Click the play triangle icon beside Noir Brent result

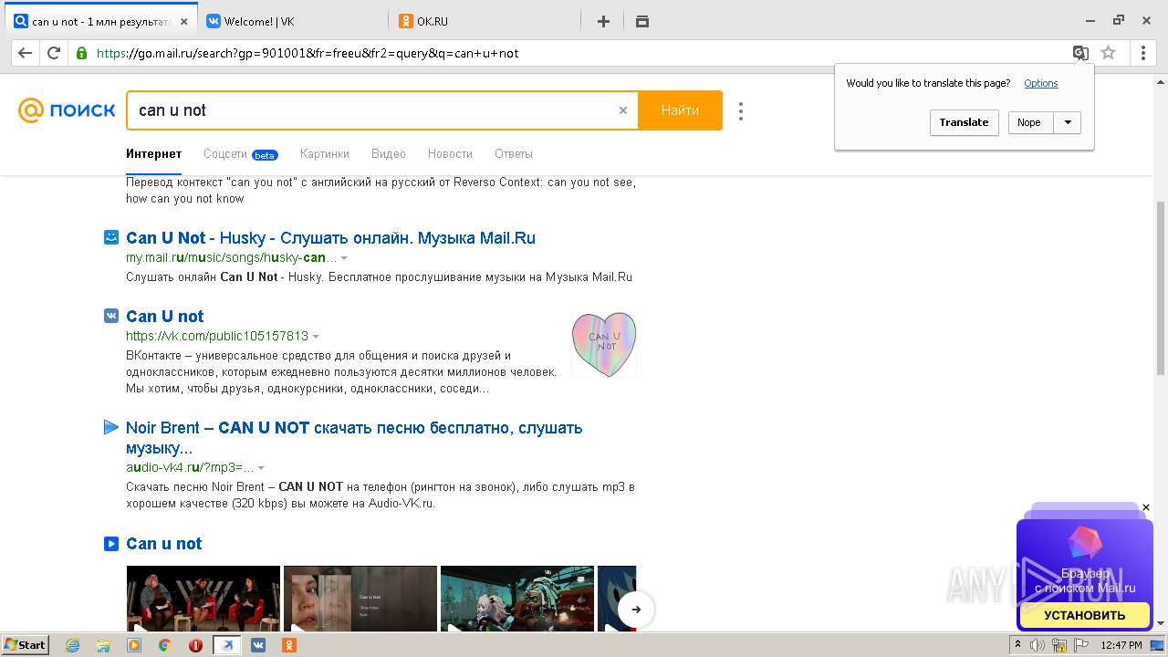pyautogui.click(x=111, y=427)
